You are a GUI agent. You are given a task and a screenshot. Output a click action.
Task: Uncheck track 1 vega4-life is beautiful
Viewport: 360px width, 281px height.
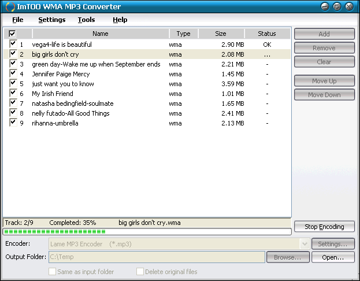click(13, 44)
